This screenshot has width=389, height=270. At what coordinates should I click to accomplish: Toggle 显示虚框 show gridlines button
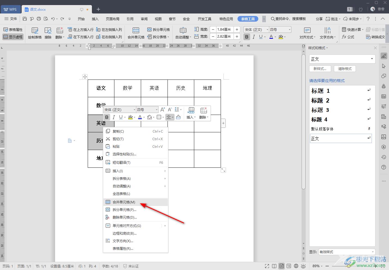(13, 37)
